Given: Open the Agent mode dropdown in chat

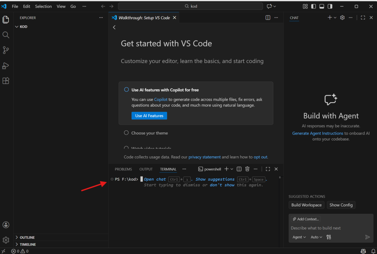Looking at the screenshot, I should [299, 237].
